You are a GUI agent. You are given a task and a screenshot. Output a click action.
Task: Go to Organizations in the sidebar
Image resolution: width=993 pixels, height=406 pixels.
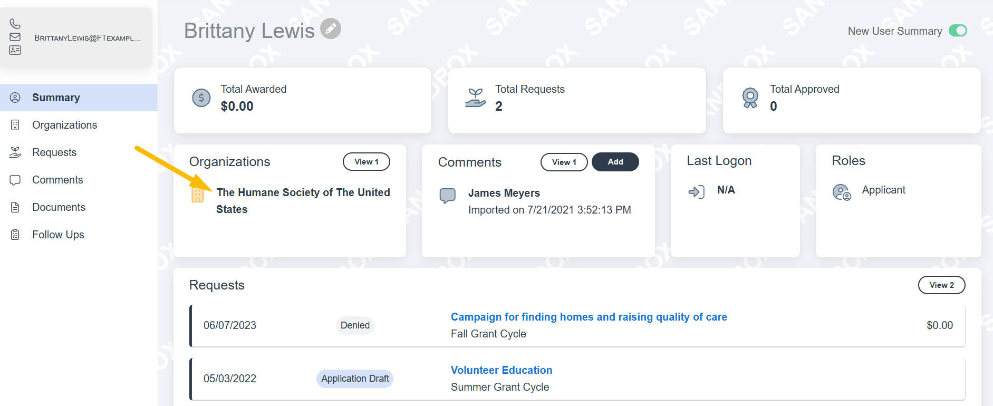tap(79, 125)
